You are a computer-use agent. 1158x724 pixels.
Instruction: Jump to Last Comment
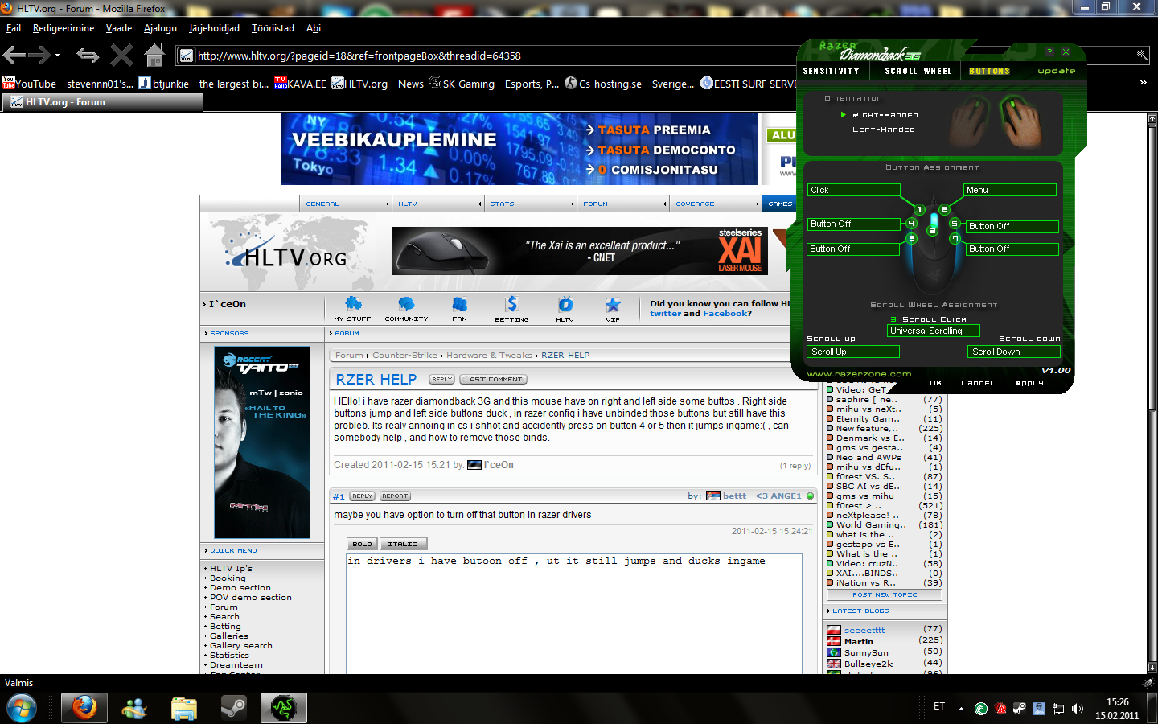tap(493, 380)
